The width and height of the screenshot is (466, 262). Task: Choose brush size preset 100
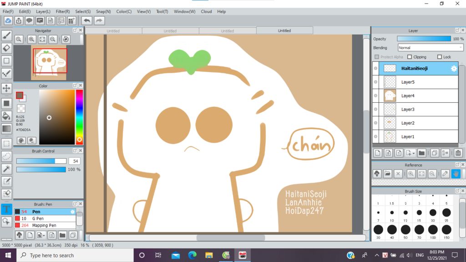433,230
